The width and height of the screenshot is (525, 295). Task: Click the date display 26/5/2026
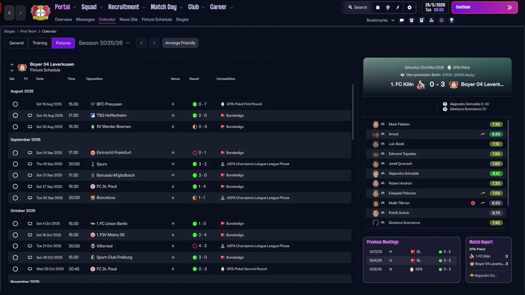pos(435,7)
